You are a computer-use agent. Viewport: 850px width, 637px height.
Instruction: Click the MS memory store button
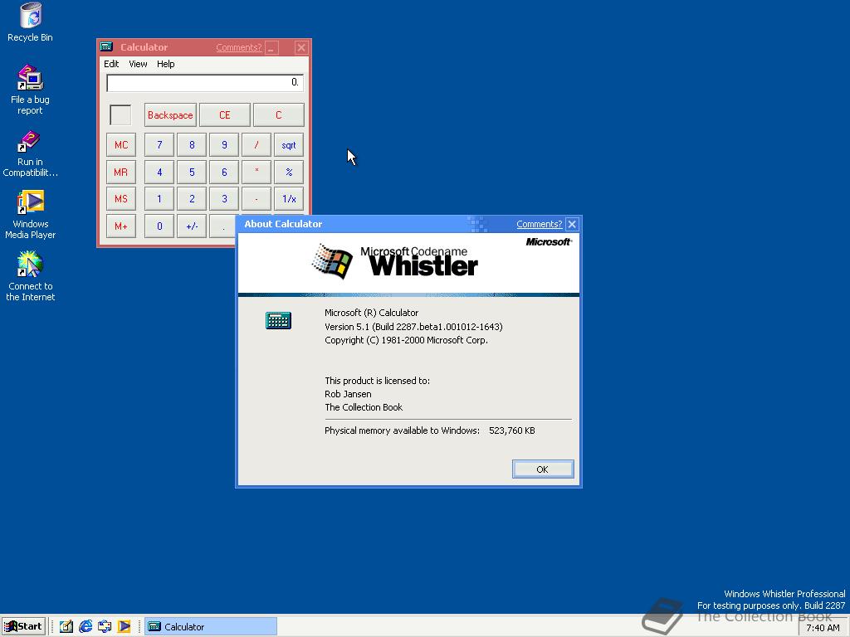pyautogui.click(x=121, y=199)
